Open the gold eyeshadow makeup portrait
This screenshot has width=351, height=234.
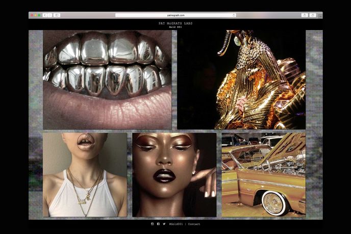tap(174, 175)
